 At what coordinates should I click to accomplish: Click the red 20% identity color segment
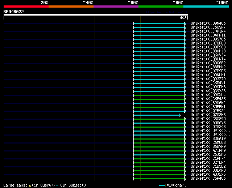click(x=26, y=7)
